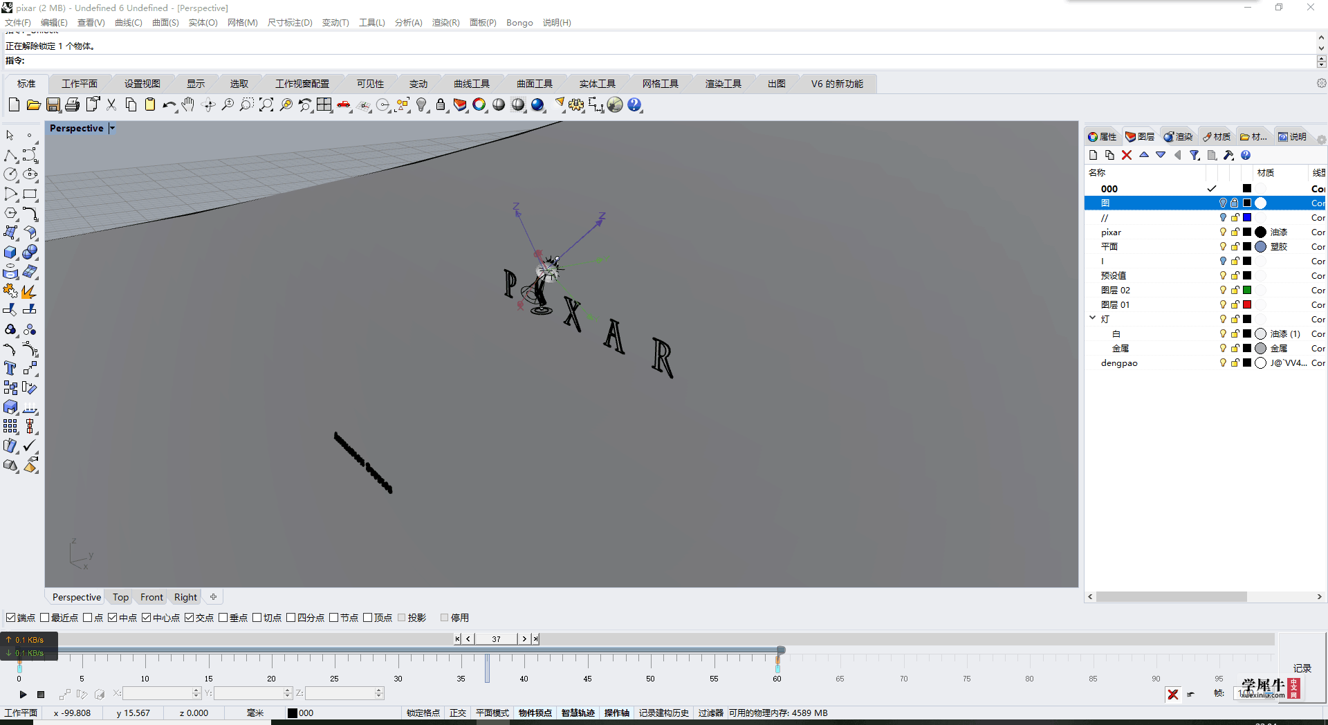Image resolution: width=1328 pixels, height=725 pixels.
Task: Enable the 切点 tangent snap checkbox
Action: tap(257, 618)
